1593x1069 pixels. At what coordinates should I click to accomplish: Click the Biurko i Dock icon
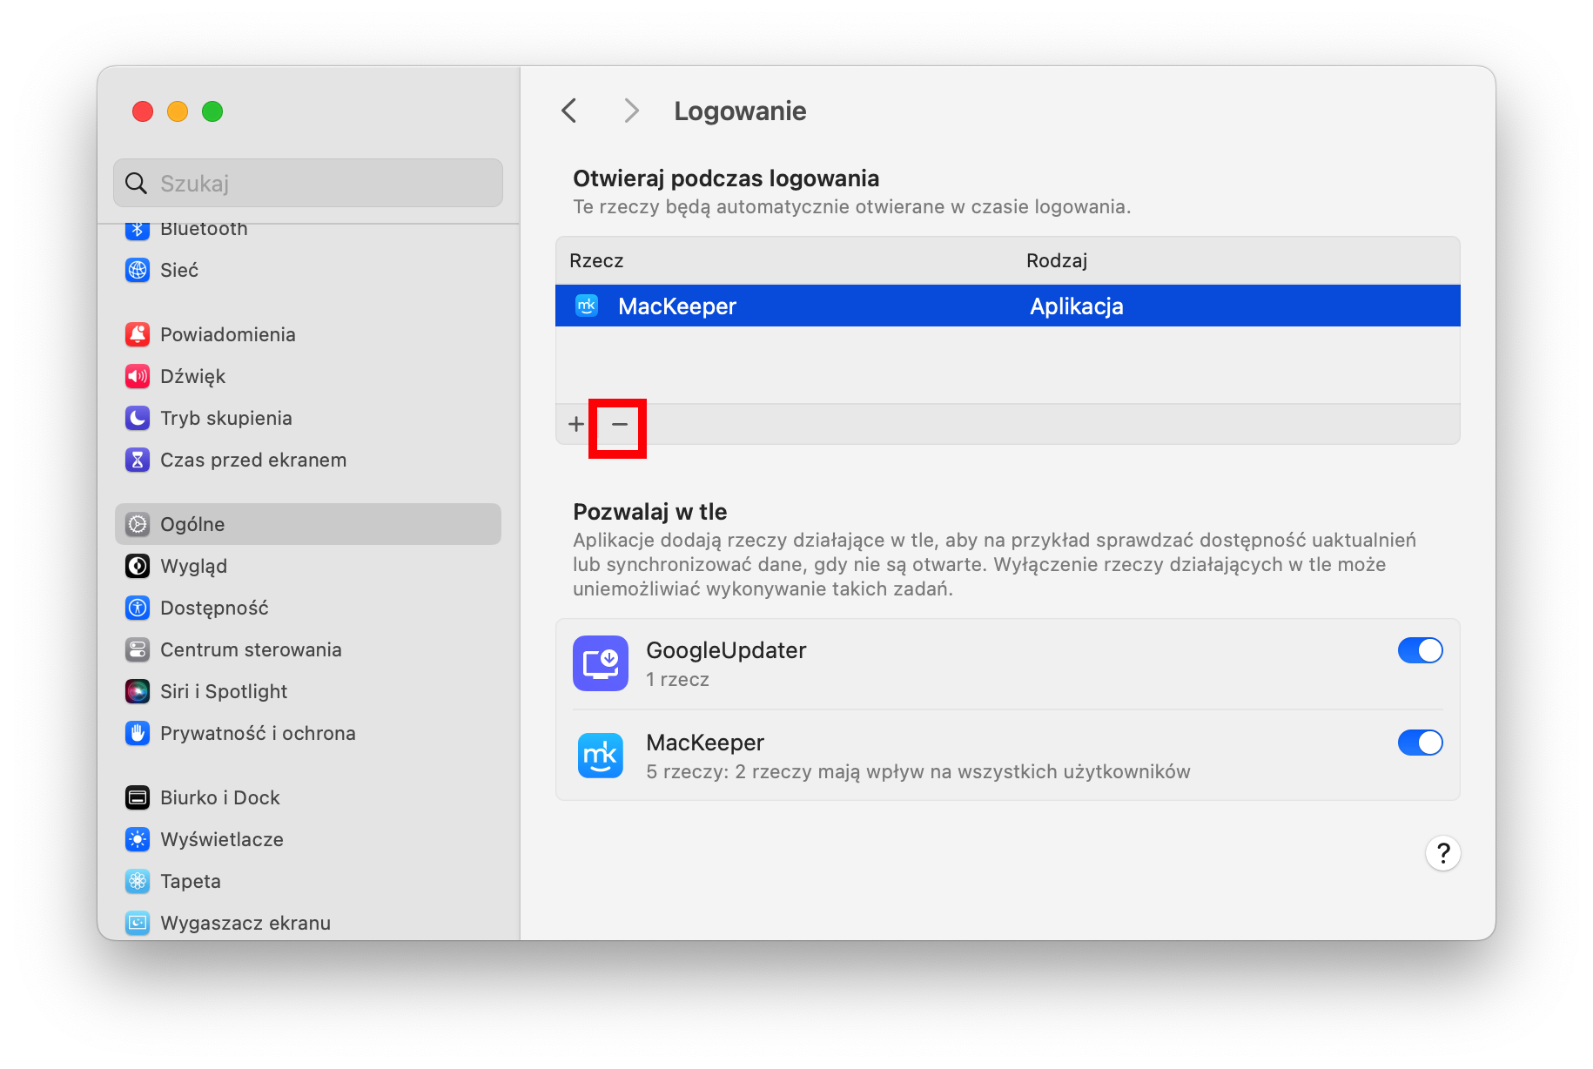[x=138, y=797]
